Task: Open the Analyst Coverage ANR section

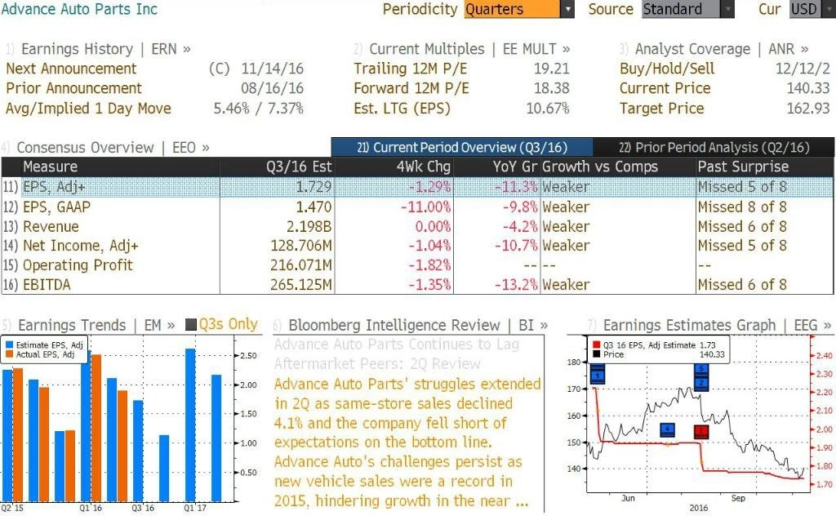Action: (722, 49)
